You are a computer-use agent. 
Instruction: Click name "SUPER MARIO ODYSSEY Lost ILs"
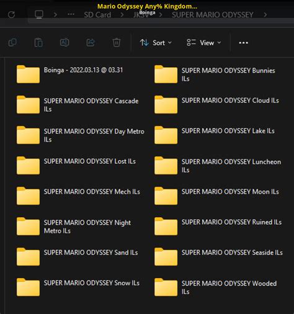pyautogui.click(x=90, y=161)
